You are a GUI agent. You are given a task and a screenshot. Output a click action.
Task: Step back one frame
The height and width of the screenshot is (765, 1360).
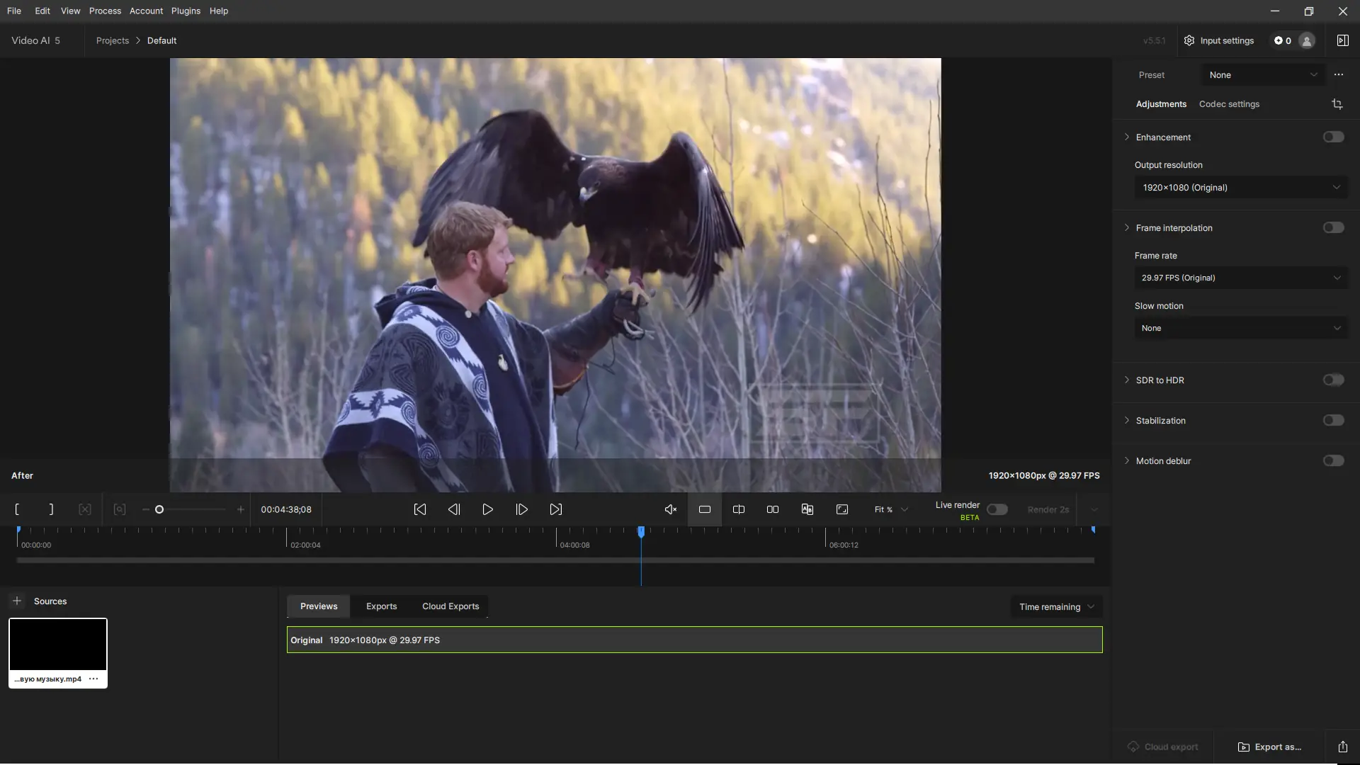[454, 509]
